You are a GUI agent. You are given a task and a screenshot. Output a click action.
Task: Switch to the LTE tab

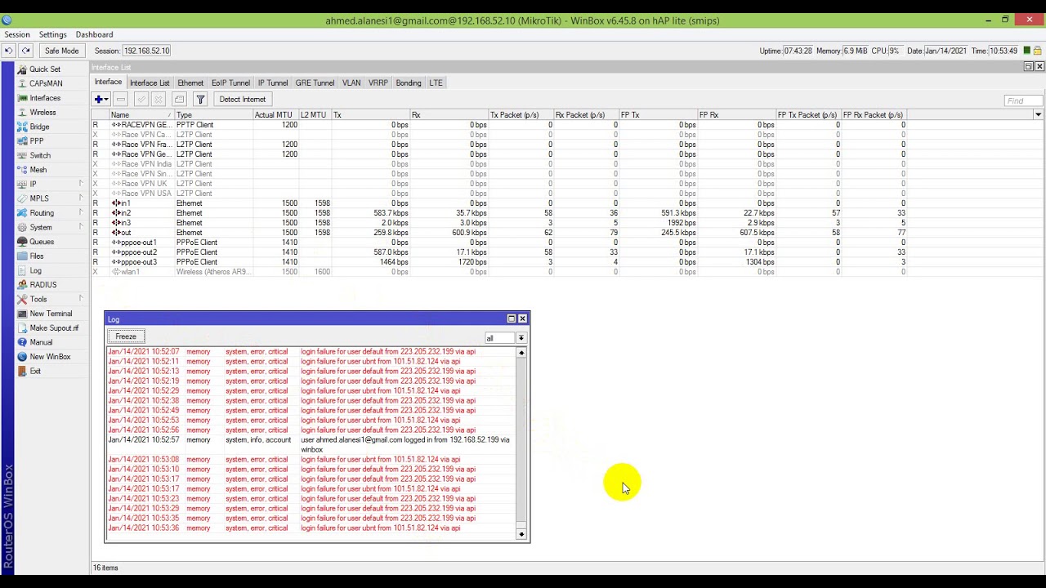(x=436, y=82)
